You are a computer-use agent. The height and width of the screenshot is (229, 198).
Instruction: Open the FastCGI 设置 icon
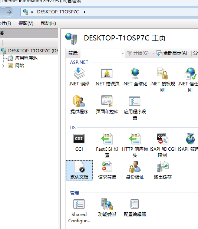point(107,138)
